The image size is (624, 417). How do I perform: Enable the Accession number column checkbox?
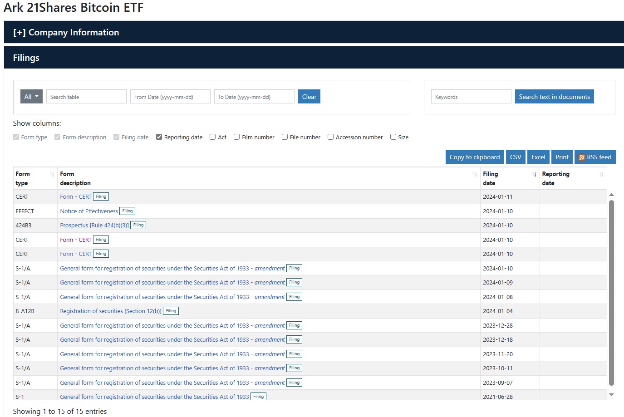pyautogui.click(x=330, y=137)
